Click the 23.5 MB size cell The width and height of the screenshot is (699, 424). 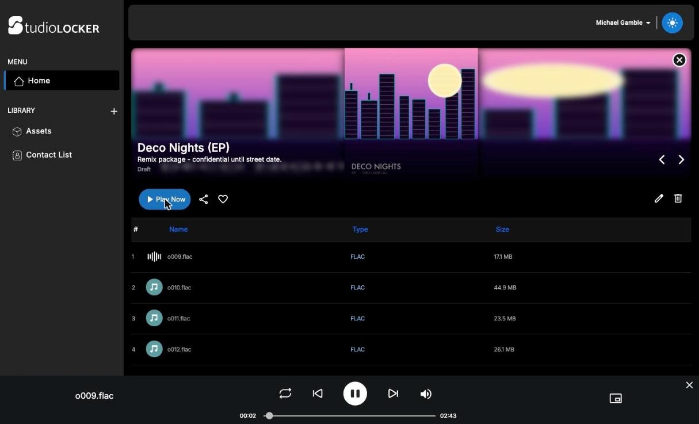pos(505,319)
